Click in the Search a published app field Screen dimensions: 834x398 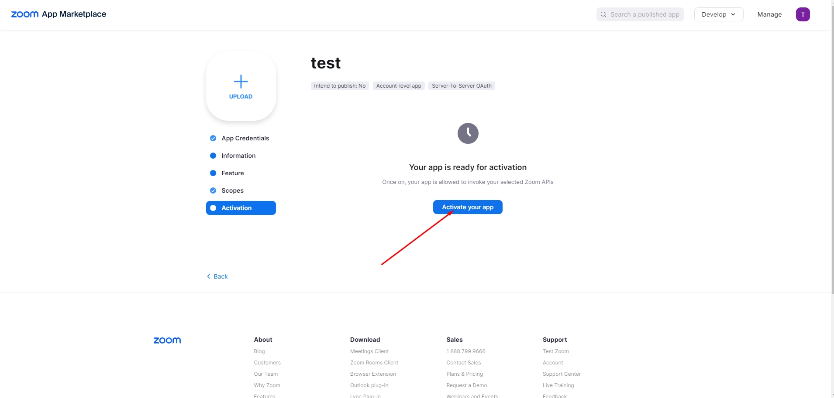pos(640,14)
